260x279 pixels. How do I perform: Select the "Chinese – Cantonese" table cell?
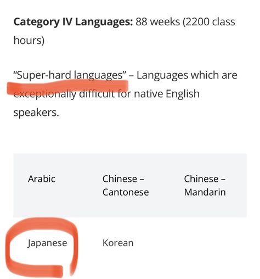click(129, 185)
